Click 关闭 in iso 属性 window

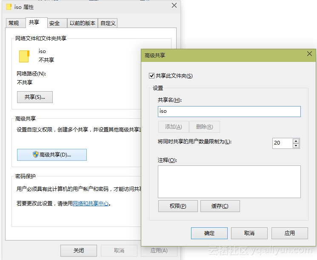point(79,251)
